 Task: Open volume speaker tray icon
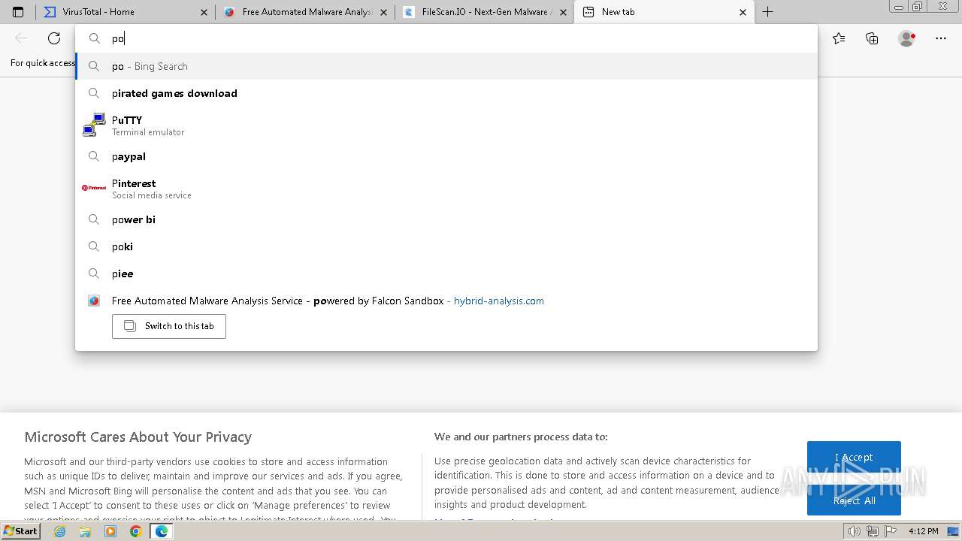point(855,531)
